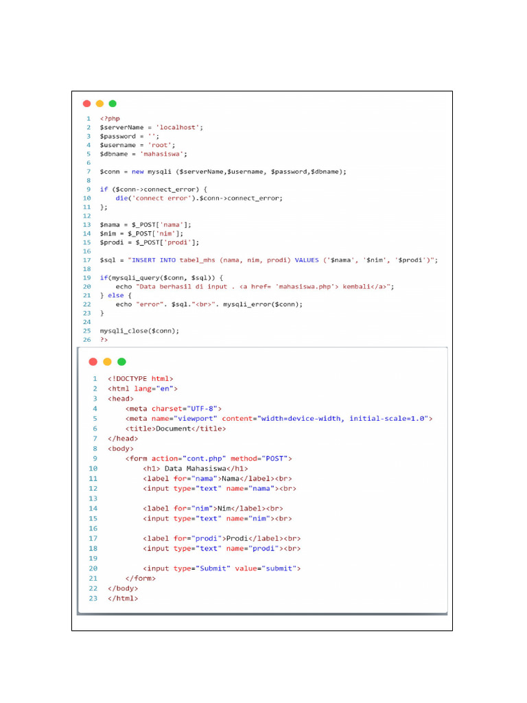Click red dot of HTML code window
Viewport: 527px width, 703px height.
[93, 362]
